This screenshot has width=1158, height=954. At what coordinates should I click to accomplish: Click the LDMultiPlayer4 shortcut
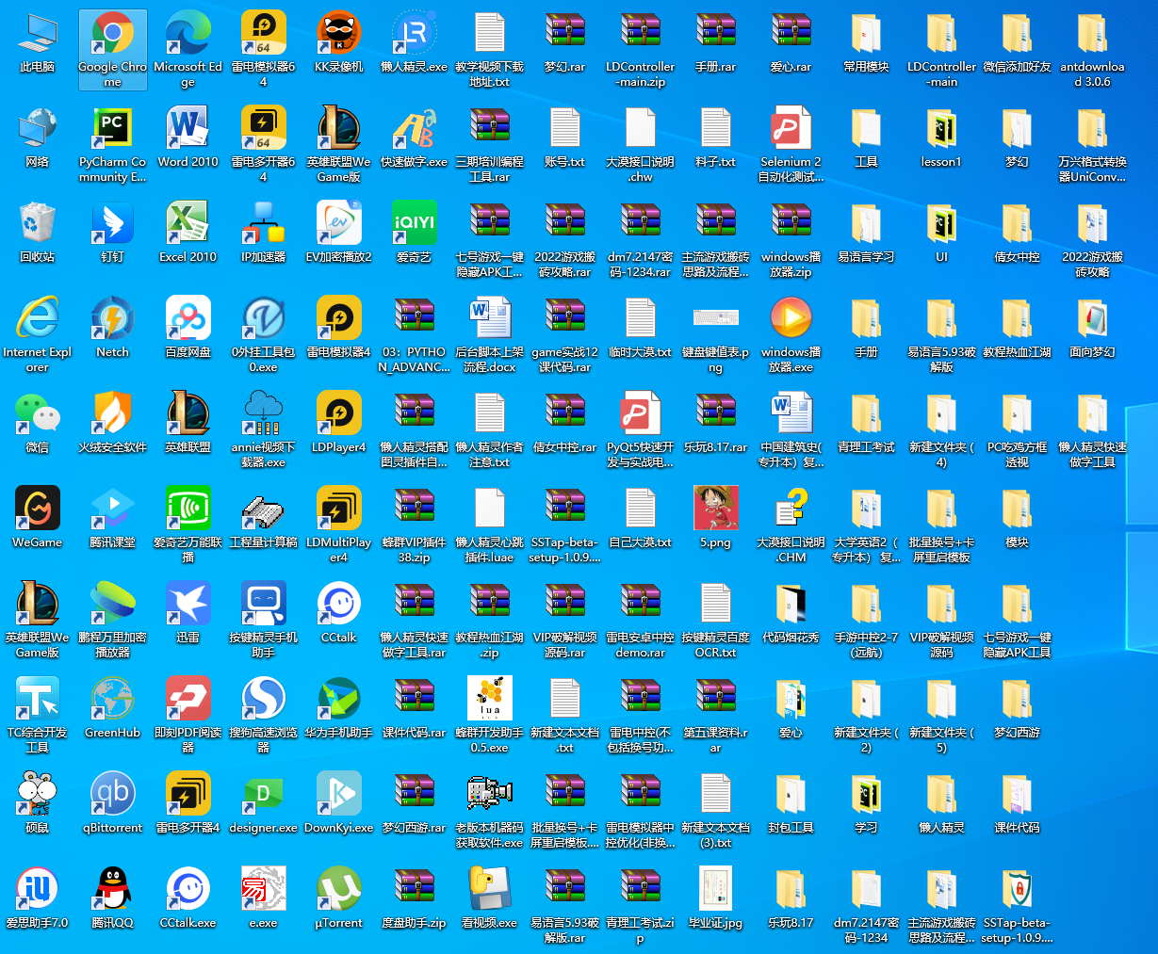339,526
